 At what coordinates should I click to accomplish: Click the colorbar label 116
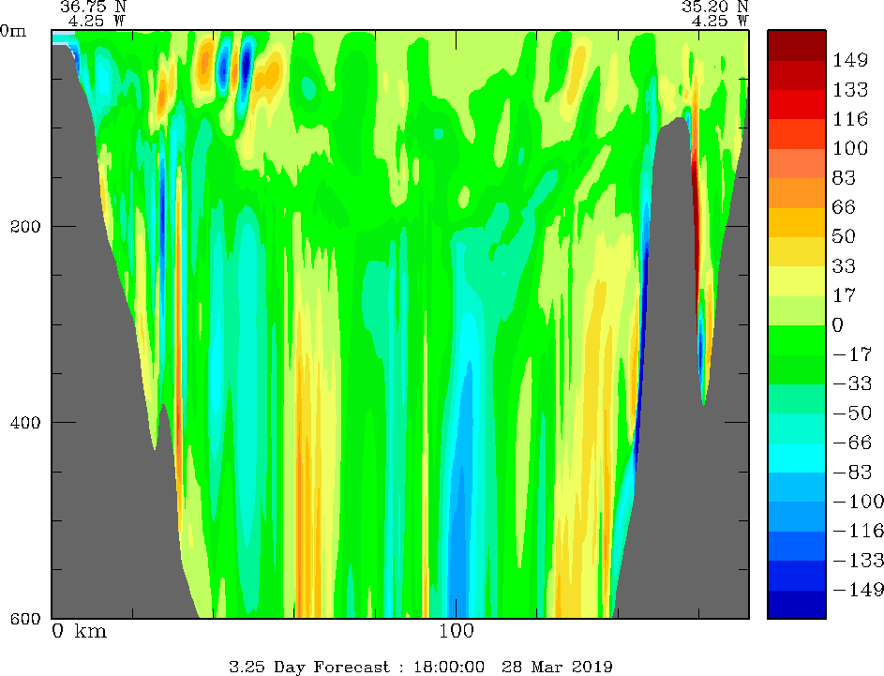pyautogui.click(x=849, y=118)
